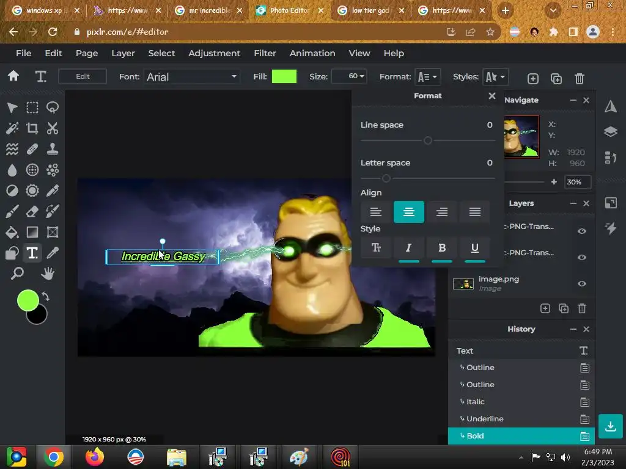
Task: Close the Format popup panel
Action: pyautogui.click(x=492, y=96)
